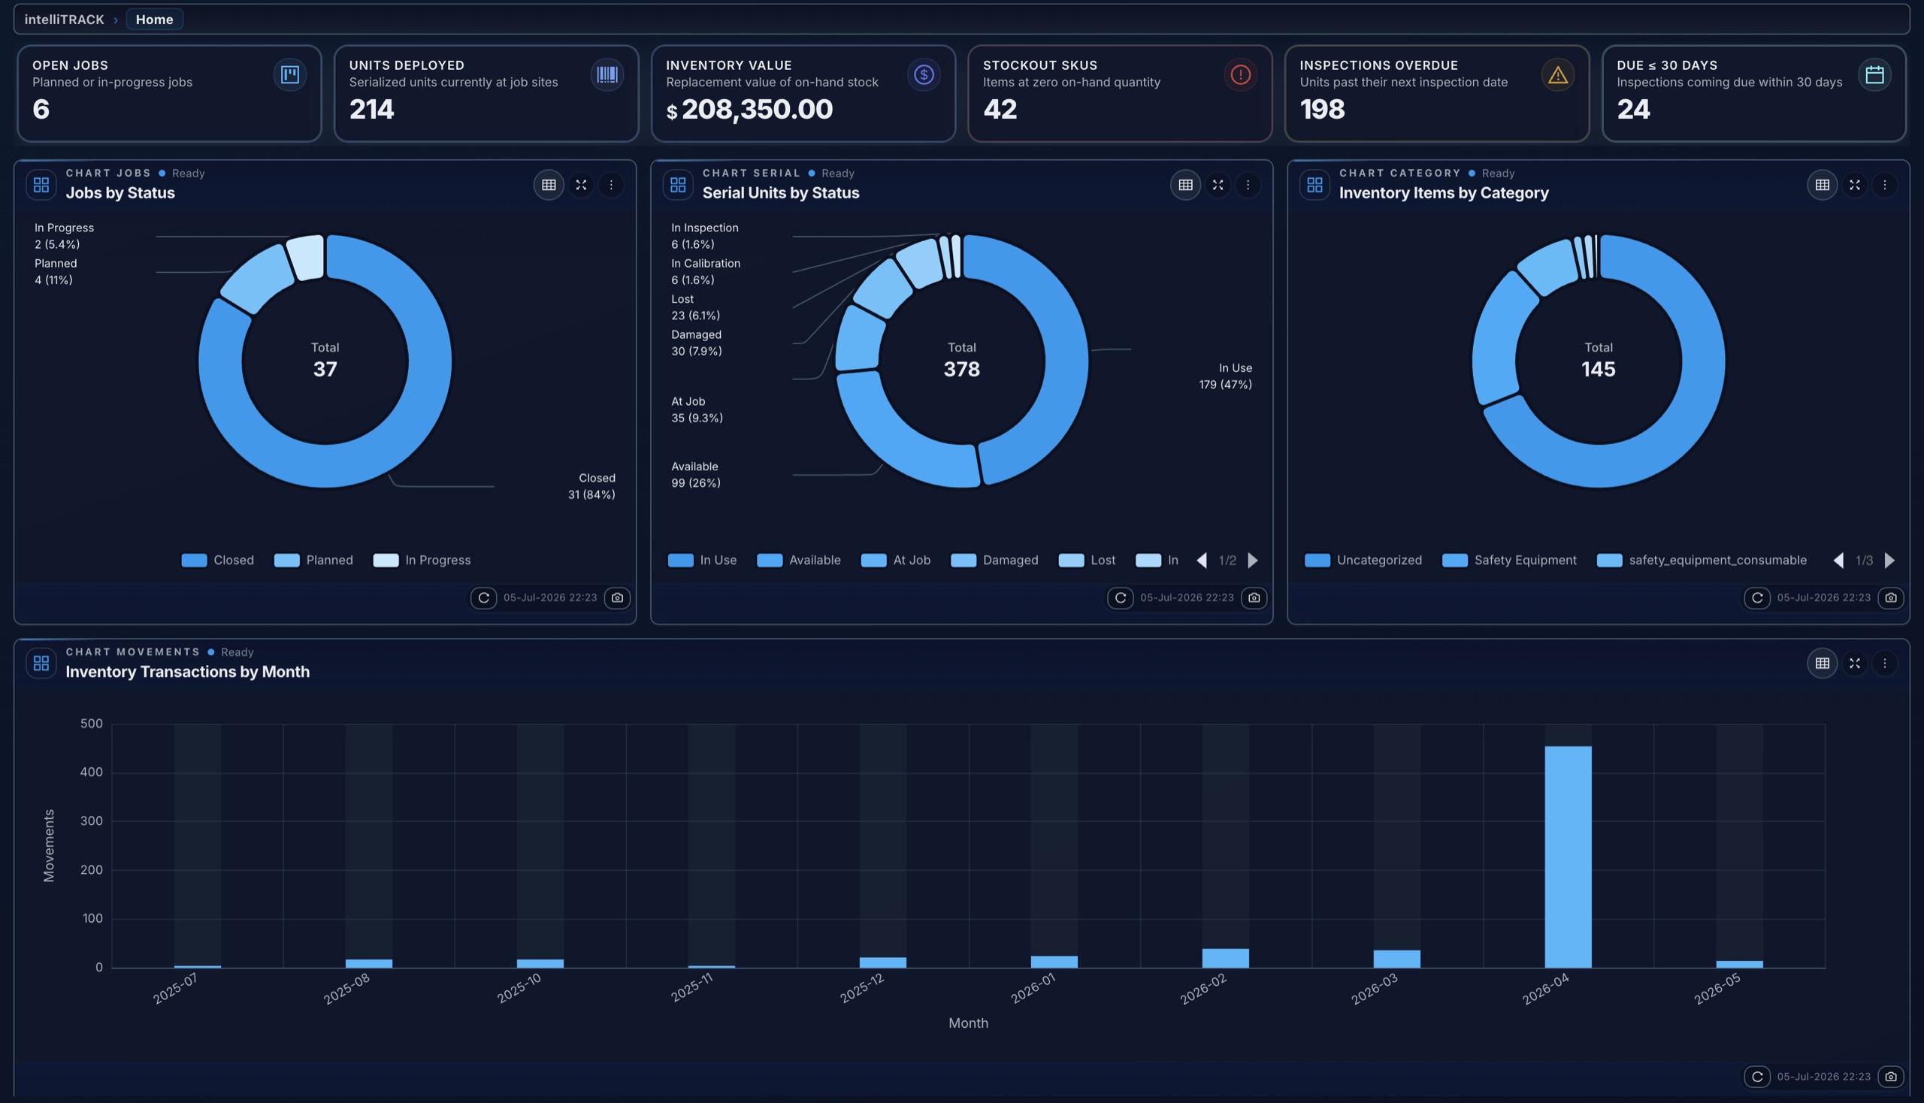The height and width of the screenshot is (1103, 1924).
Task: Click the Open Jobs board icon
Action: (289, 74)
